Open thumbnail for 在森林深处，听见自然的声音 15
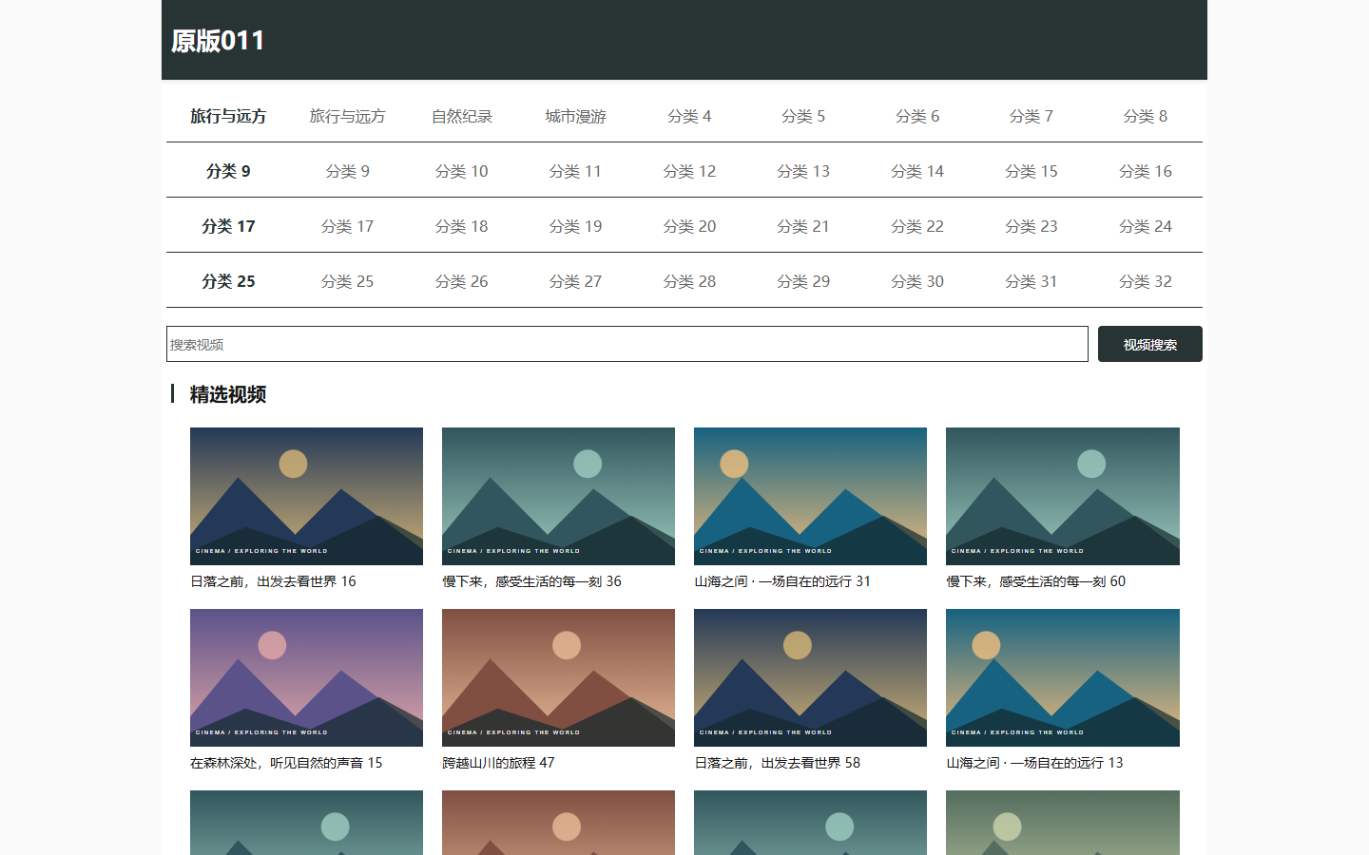Screen dimensions: 1369x855 click(x=306, y=677)
